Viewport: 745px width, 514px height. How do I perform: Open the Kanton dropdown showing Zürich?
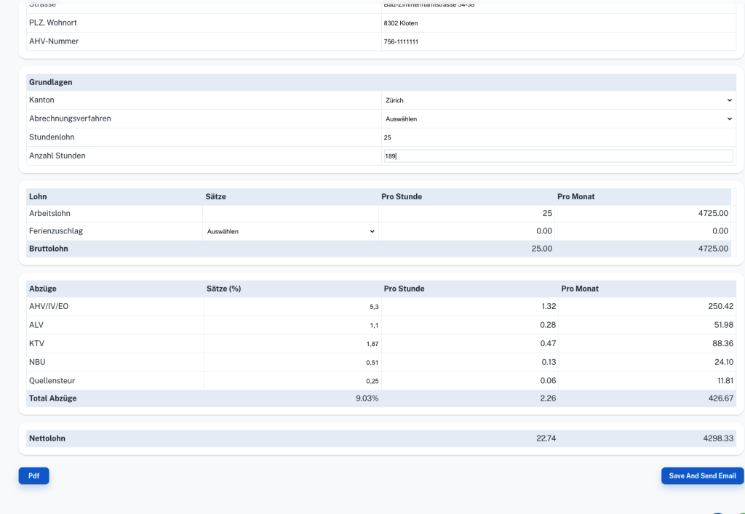coord(558,100)
